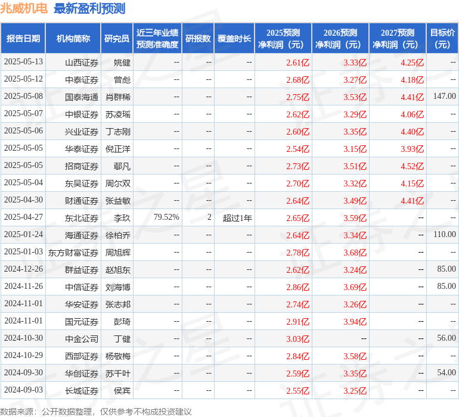Click 3.94亿 in 国元证券 row

355,322
